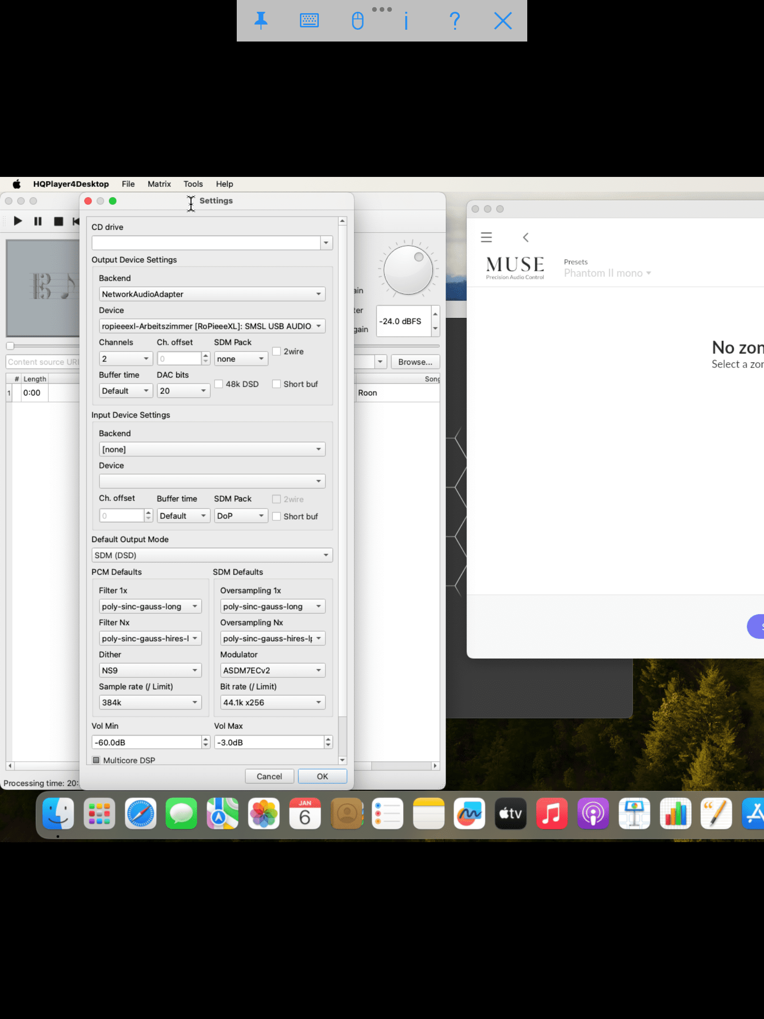Toggle the Multicore DSP checkbox

coord(96,760)
